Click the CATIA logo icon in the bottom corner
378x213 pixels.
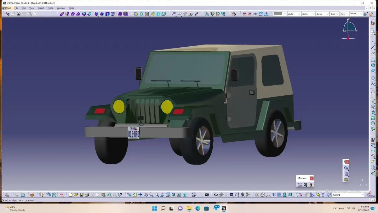(x=371, y=194)
